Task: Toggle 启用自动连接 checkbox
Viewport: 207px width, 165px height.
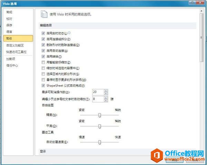Action: (43, 51)
